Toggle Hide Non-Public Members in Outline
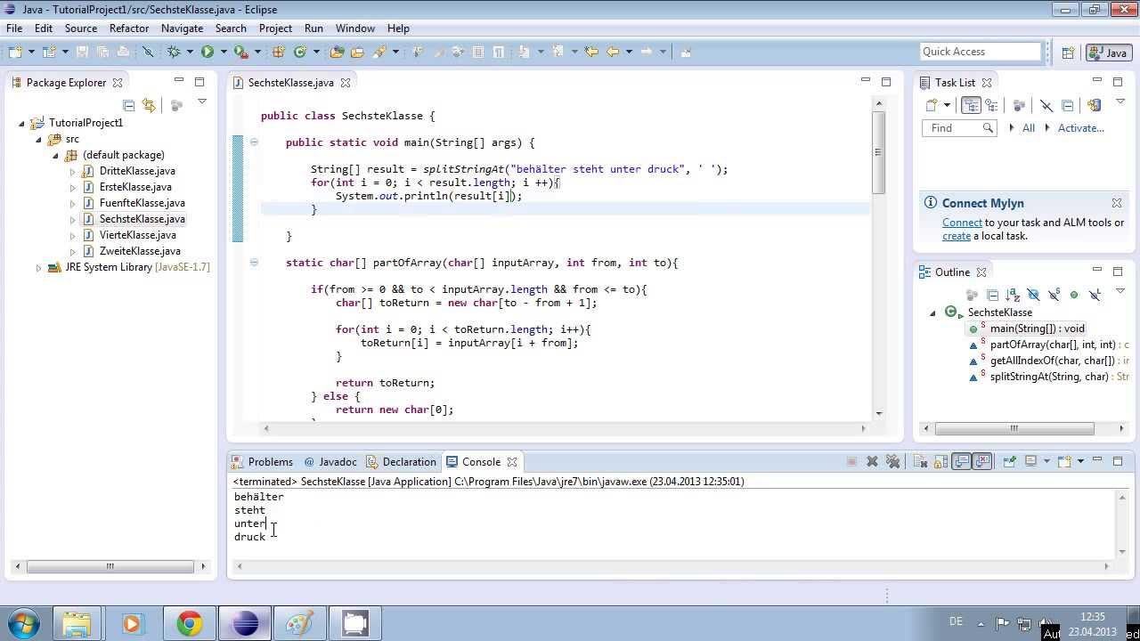 [x=1074, y=295]
